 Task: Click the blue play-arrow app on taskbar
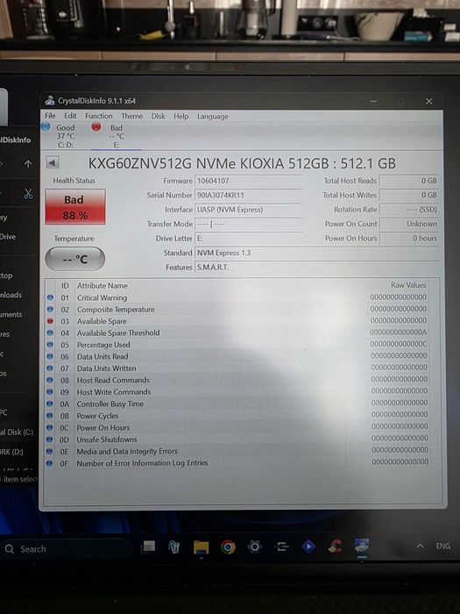(x=308, y=546)
